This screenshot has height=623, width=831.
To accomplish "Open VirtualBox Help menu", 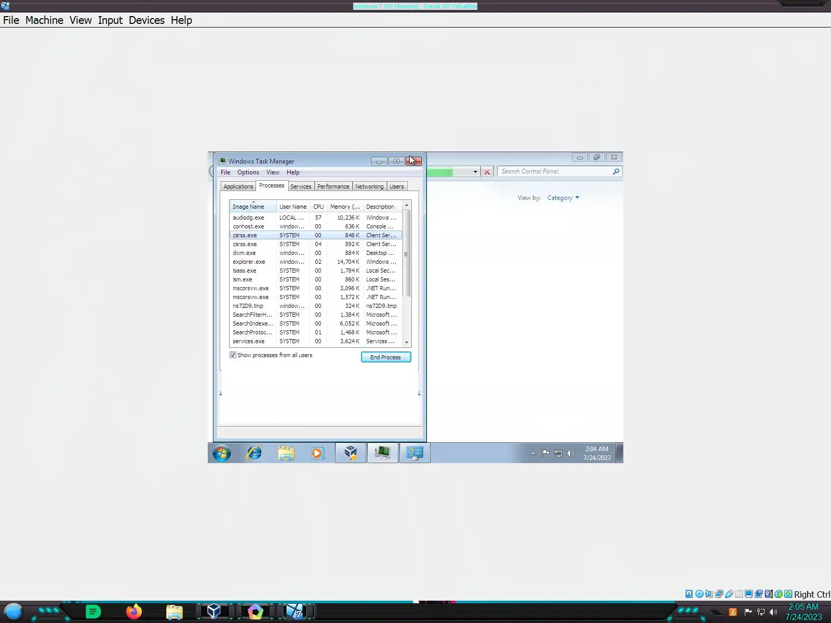I will point(181,20).
